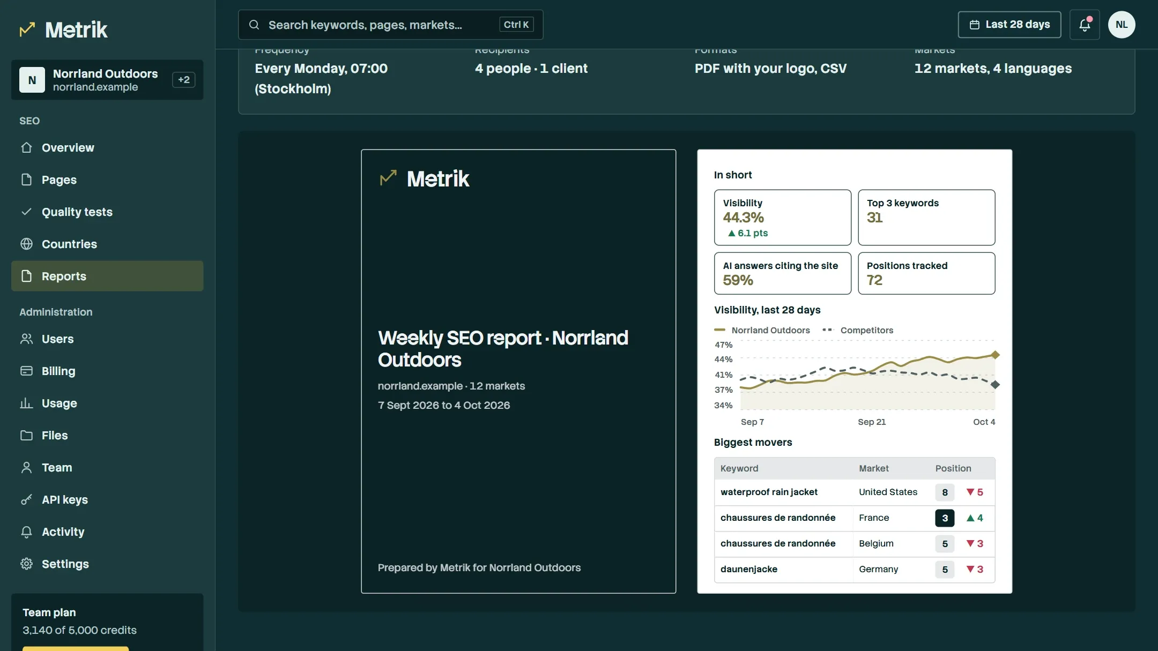Expand the Norrland Outdoors site switcher
Image resolution: width=1158 pixels, height=651 pixels.
click(107, 80)
